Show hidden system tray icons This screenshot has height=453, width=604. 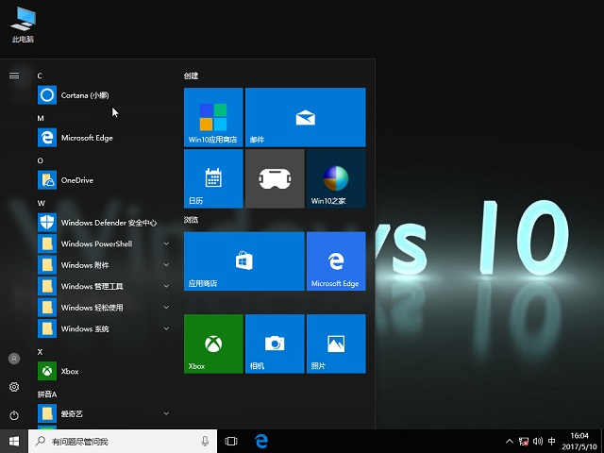pos(510,441)
